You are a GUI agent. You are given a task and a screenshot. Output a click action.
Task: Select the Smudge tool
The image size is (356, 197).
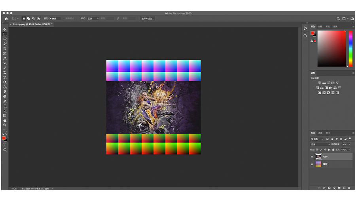[5, 91]
